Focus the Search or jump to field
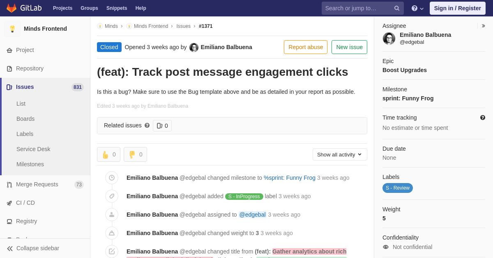Viewport: 493px width, 258px height. (363, 8)
